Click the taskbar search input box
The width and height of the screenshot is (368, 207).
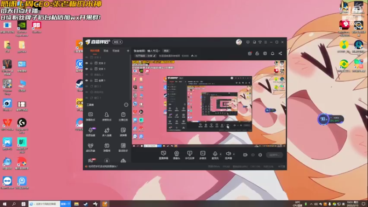pyautogui.click(x=44, y=204)
